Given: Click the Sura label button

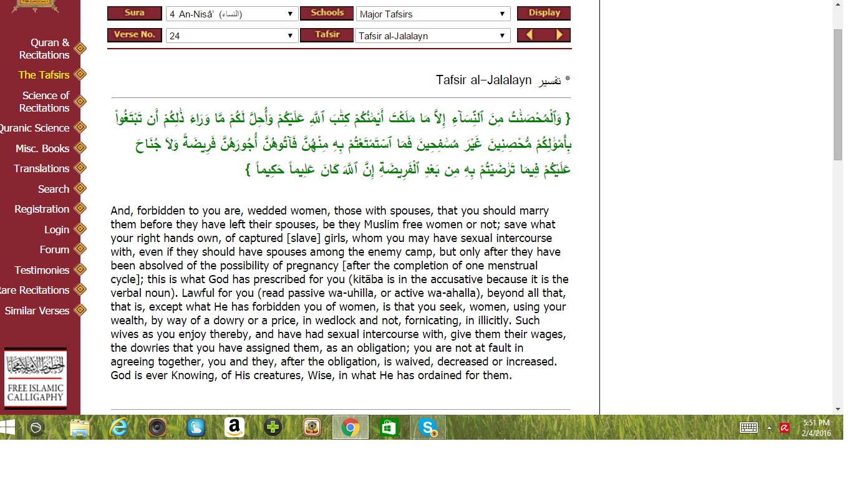Looking at the screenshot, I should [135, 13].
